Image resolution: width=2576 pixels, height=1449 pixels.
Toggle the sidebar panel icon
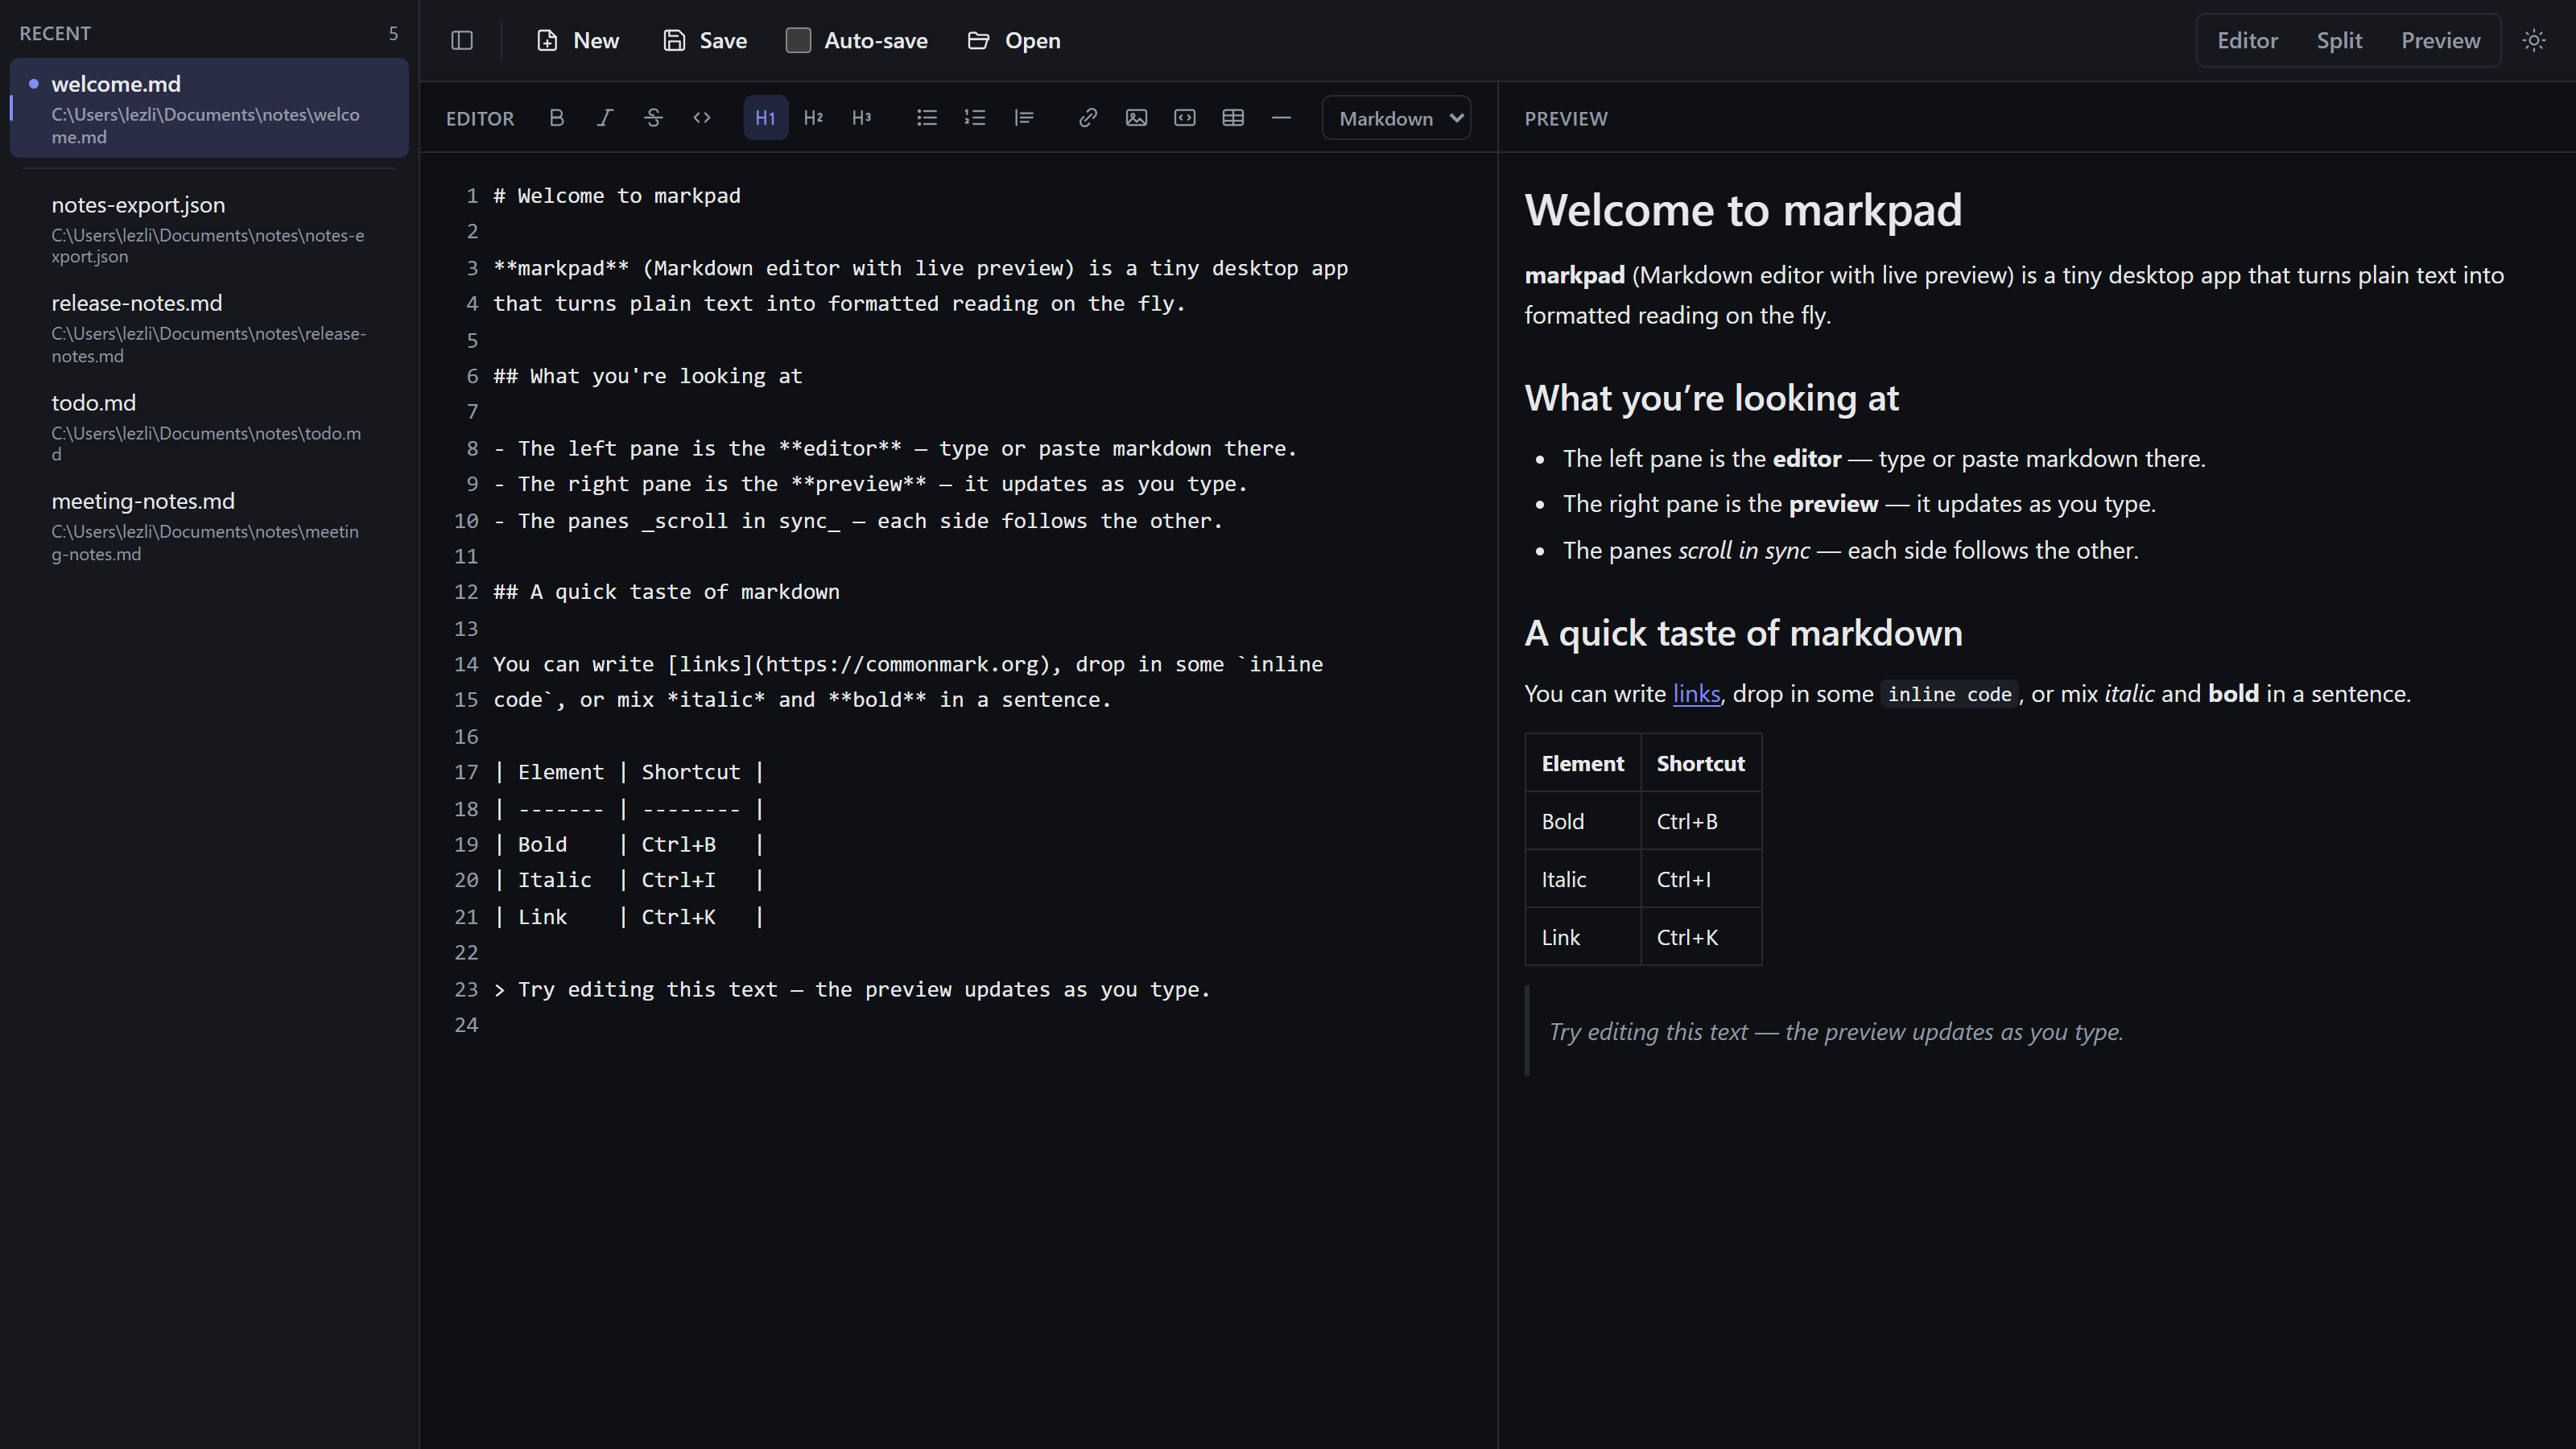click(461, 41)
